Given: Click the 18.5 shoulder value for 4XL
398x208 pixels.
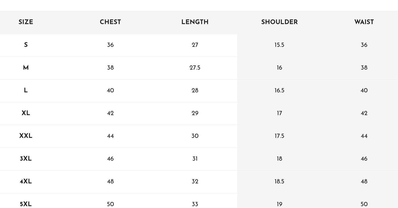Looking at the screenshot, I should pyautogui.click(x=279, y=181).
